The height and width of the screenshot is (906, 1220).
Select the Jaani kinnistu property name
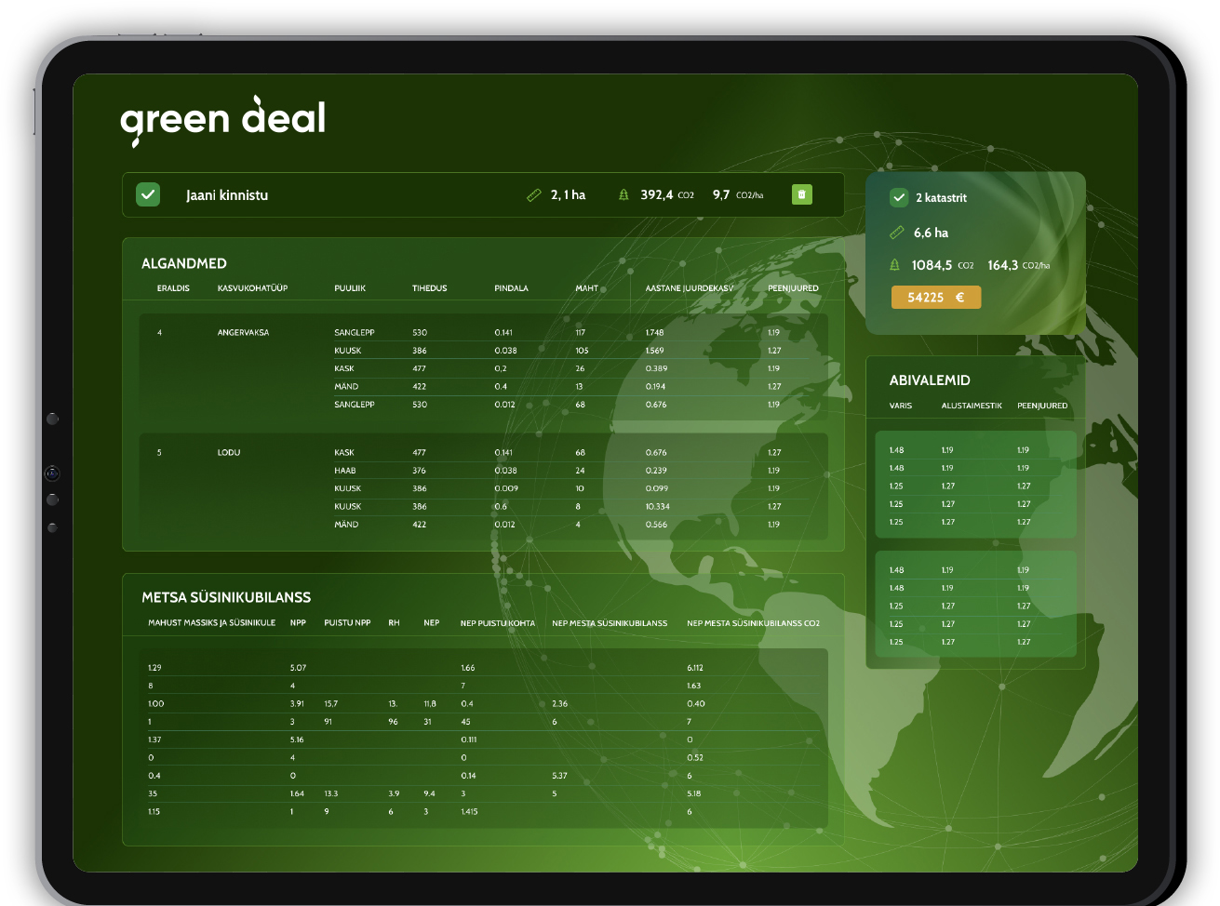227,195
